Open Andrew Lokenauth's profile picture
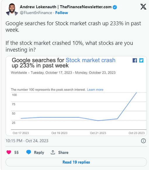This screenshot has width=149, height=170. pos(12,10)
